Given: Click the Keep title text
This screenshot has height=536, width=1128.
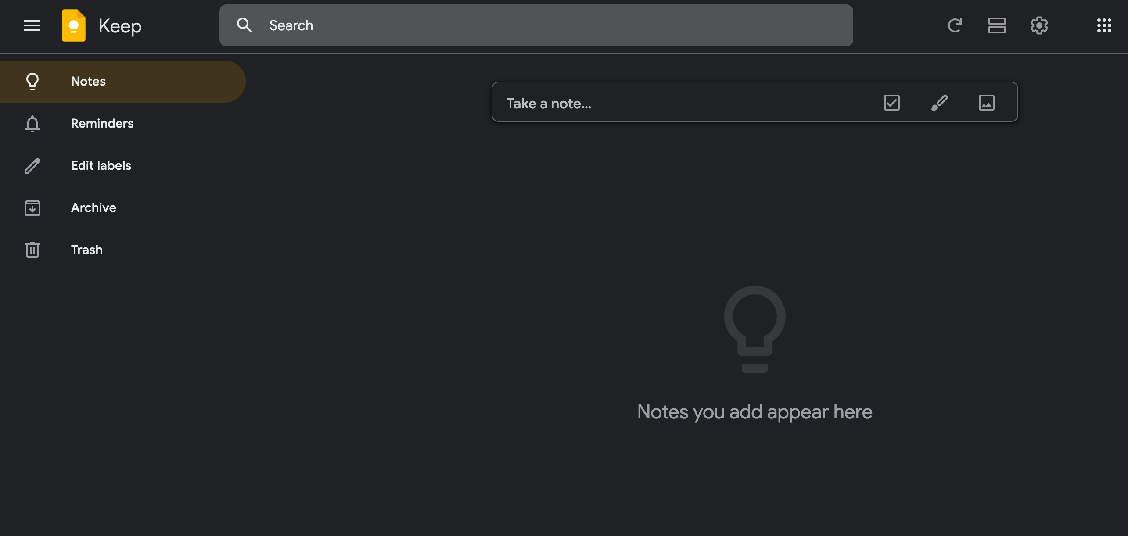Looking at the screenshot, I should 120,26.
